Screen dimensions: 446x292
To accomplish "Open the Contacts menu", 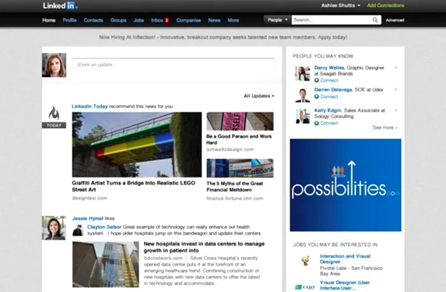I will click(x=93, y=20).
